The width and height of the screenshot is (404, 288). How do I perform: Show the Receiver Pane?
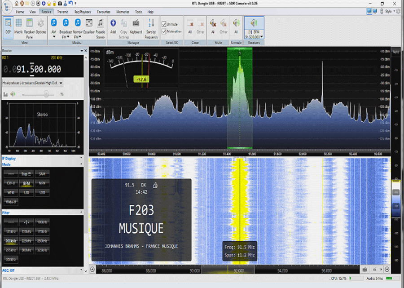tap(29, 28)
